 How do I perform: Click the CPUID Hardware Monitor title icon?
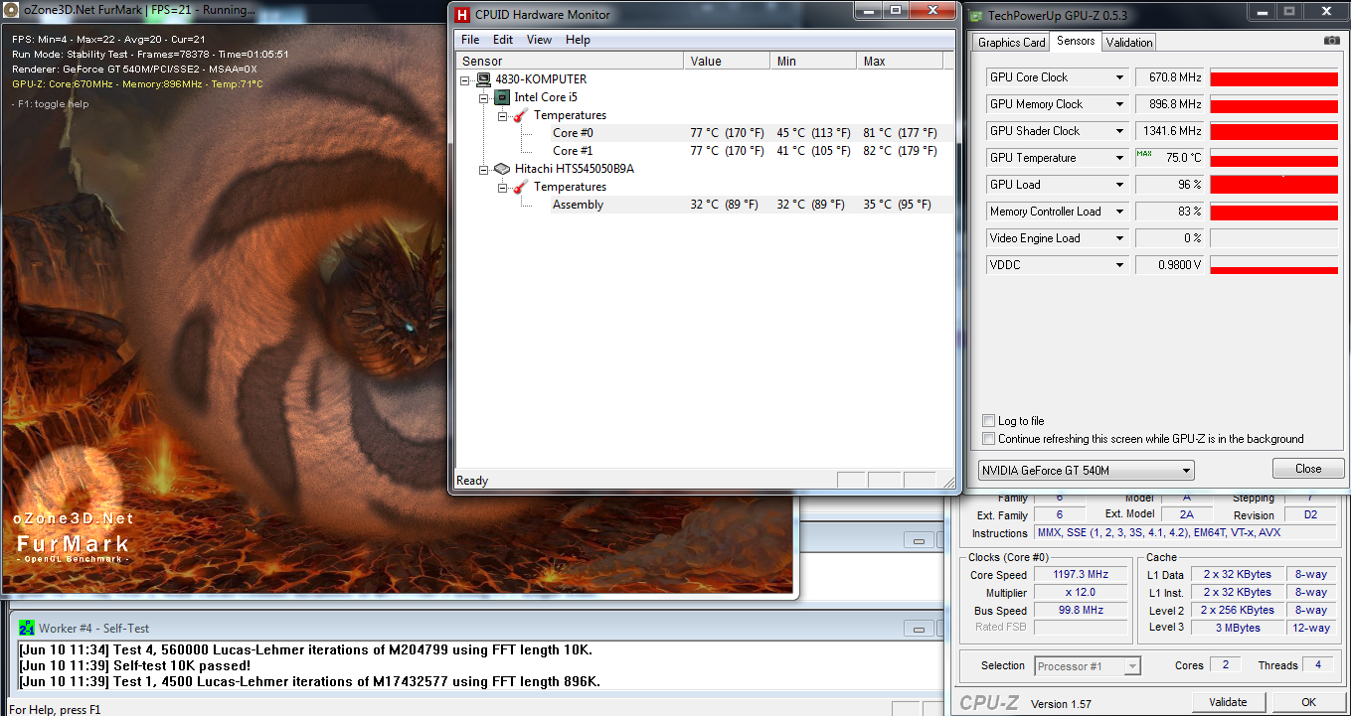tap(462, 14)
